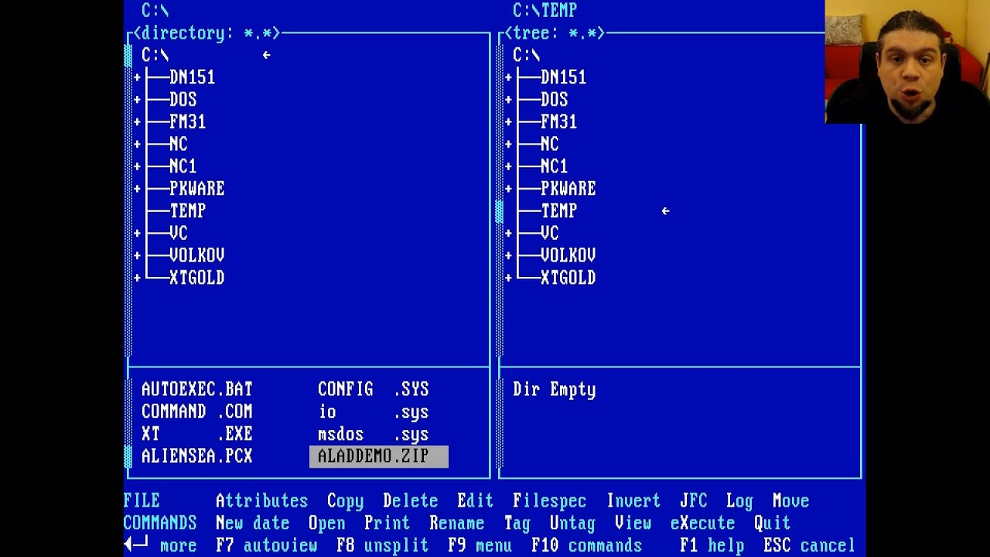Choose JFC command
The image size is (990, 557).
coord(693,501)
